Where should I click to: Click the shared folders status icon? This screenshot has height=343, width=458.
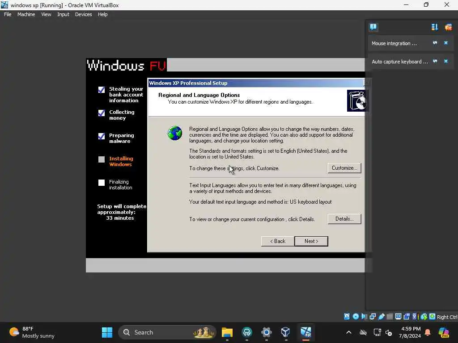click(x=390, y=317)
